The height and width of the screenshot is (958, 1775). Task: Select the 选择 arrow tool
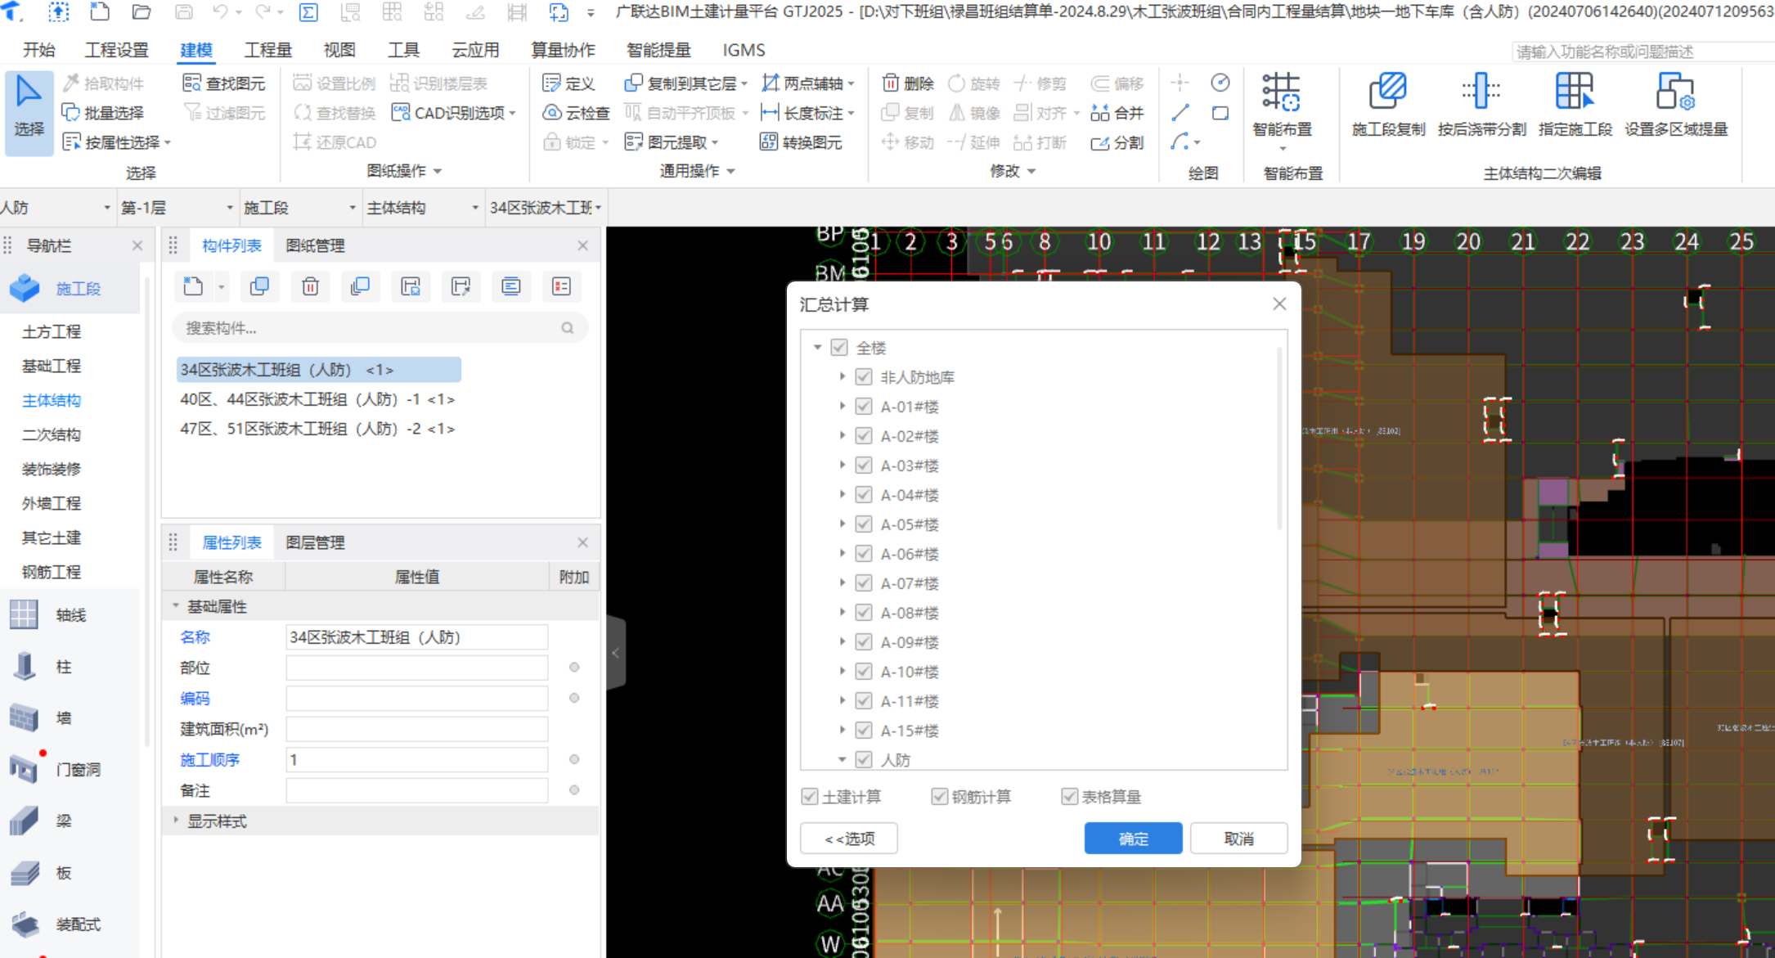pyautogui.click(x=29, y=112)
